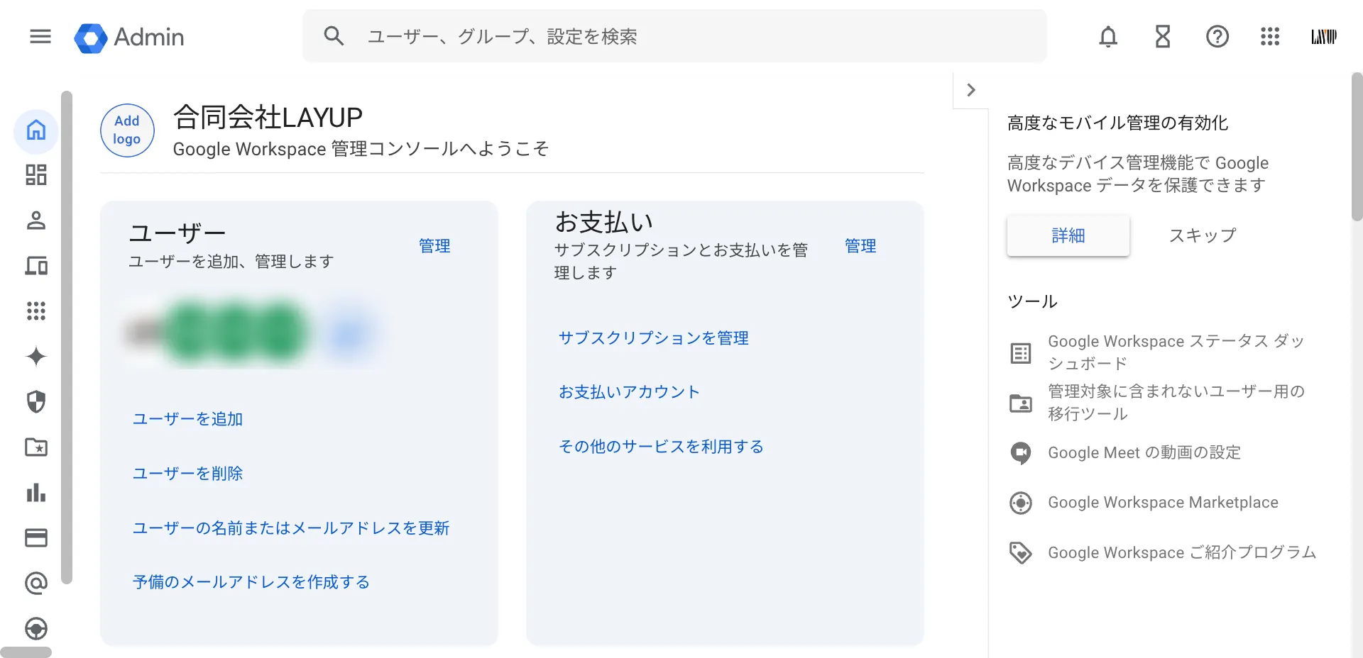Open Google Meet の動画の設定
Screen dimensions: 1363x658
pyautogui.click(x=1144, y=452)
